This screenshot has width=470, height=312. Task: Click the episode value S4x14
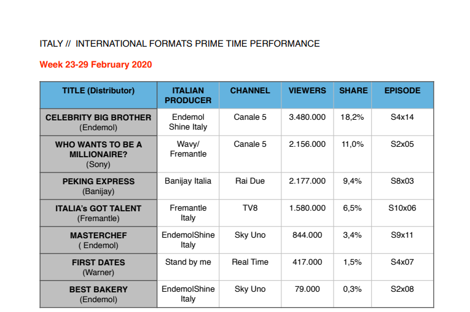[402, 117]
